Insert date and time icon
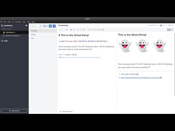This screenshot has height=131, width=175. [103, 30]
